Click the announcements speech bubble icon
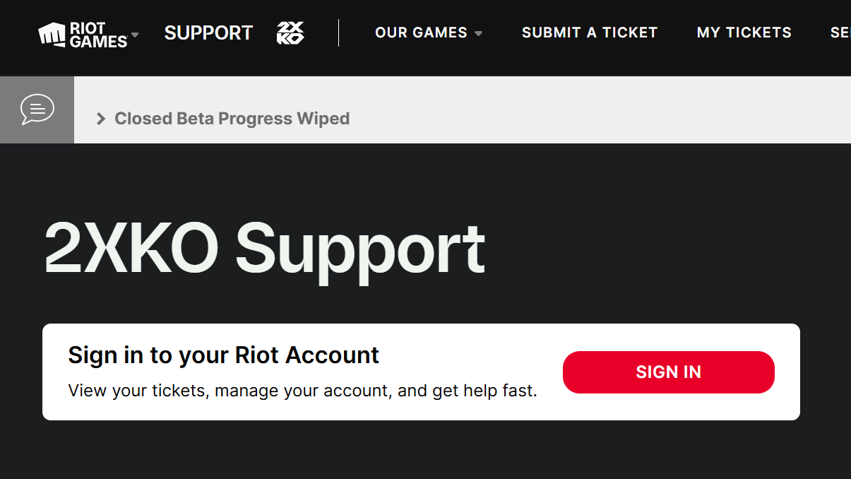Screen dimensions: 851x479 37,110
